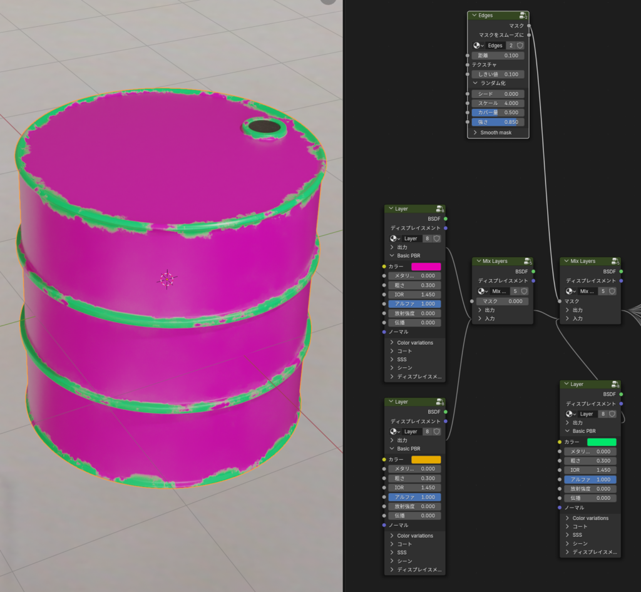The width and height of the screenshot is (641, 592).
Task: Open the magenta color swatch in Layer node
Action: pyautogui.click(x=426, y=267)
